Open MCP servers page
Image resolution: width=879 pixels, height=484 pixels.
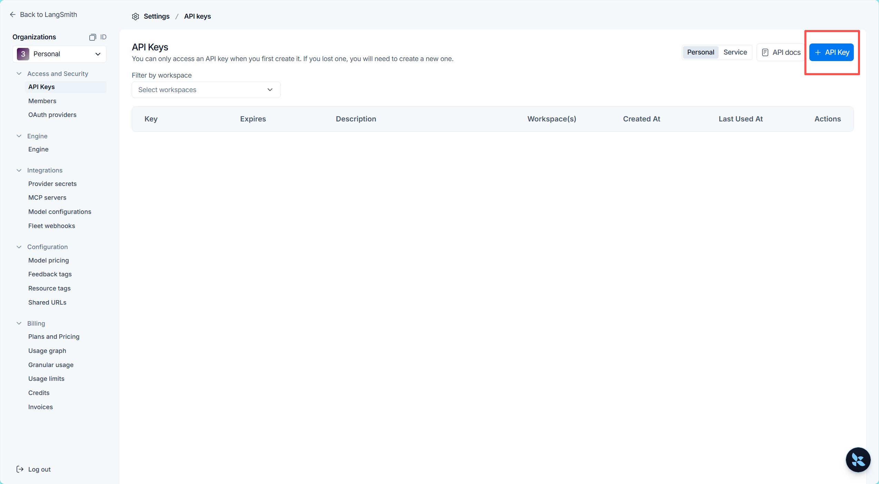coord(47,198)
